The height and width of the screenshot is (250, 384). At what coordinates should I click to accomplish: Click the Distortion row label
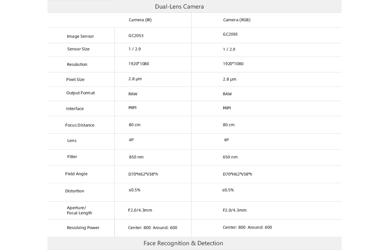tap(75, 191)
